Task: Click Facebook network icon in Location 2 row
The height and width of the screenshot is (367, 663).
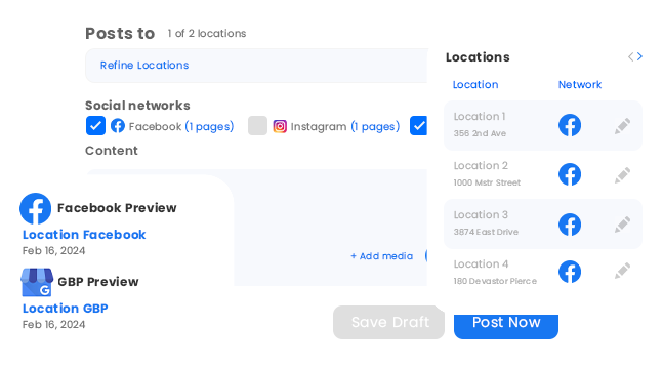Action: point(570,174)
